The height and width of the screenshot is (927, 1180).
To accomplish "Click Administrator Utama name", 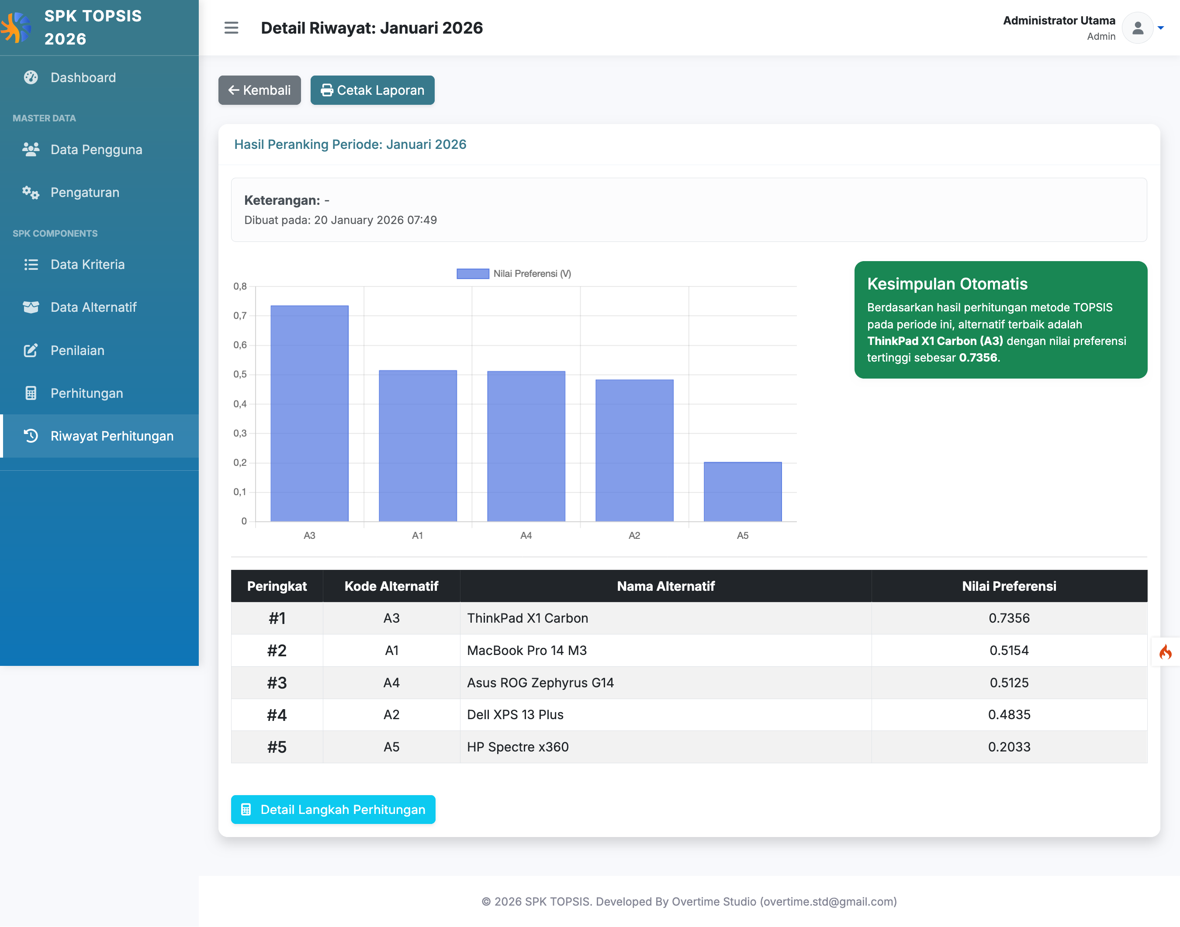I will 1059,20.
